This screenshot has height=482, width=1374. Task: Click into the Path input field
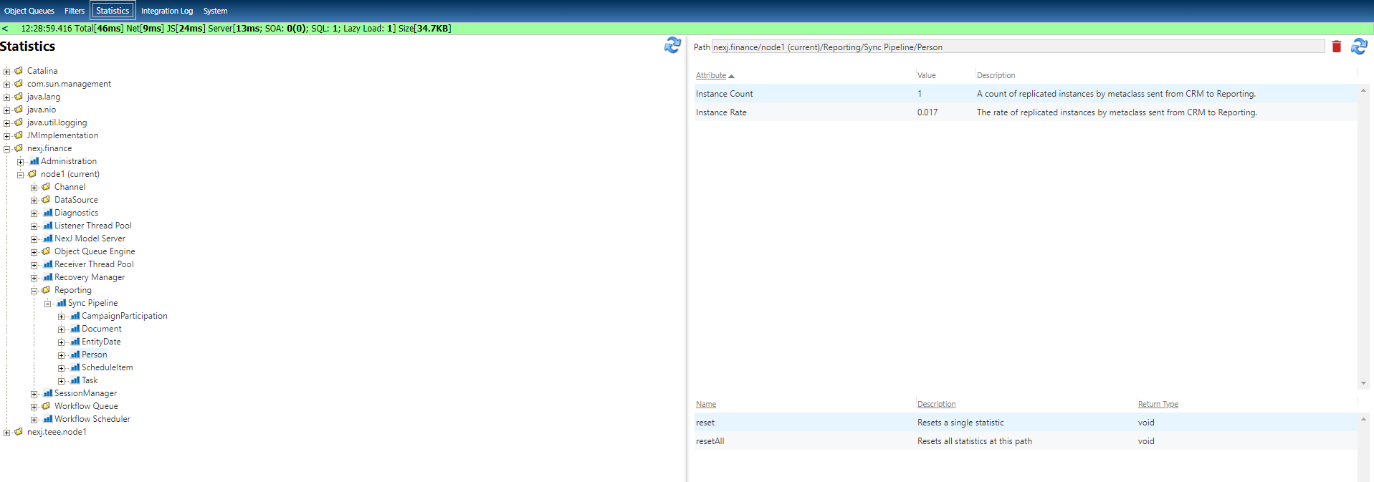1018,47
